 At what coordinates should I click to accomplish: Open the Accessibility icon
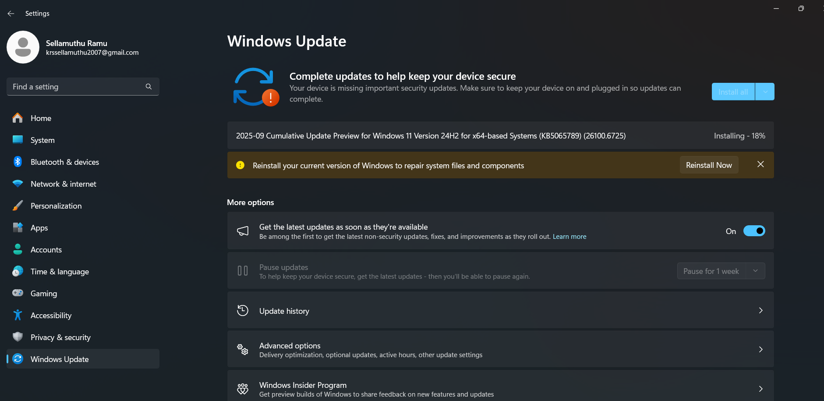point(18,315)
